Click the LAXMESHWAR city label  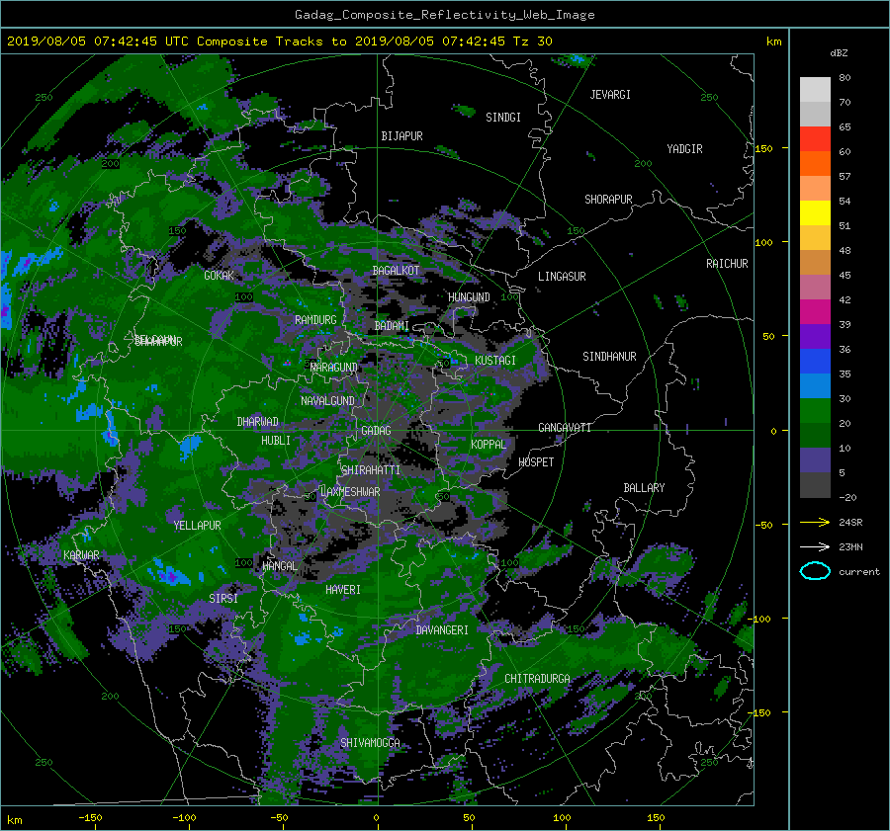point(350,492)
